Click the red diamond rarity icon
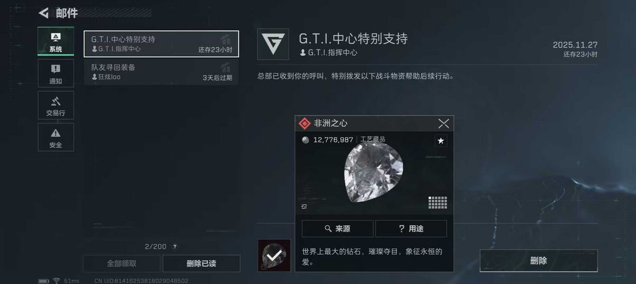This screenshot has height=284, width=636. 304,123
